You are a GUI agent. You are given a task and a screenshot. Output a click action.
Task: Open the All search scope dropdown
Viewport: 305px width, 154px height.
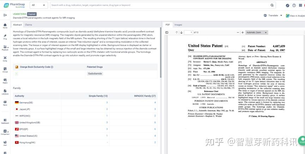(39, 5)
